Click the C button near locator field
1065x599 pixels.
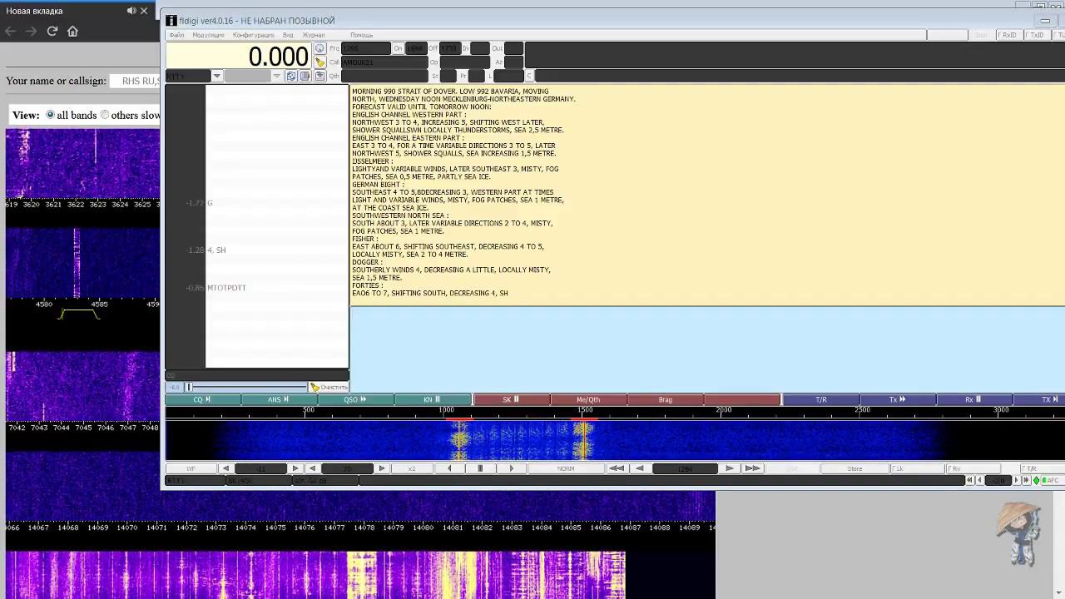pyautogui.click(x=529, y=76)
